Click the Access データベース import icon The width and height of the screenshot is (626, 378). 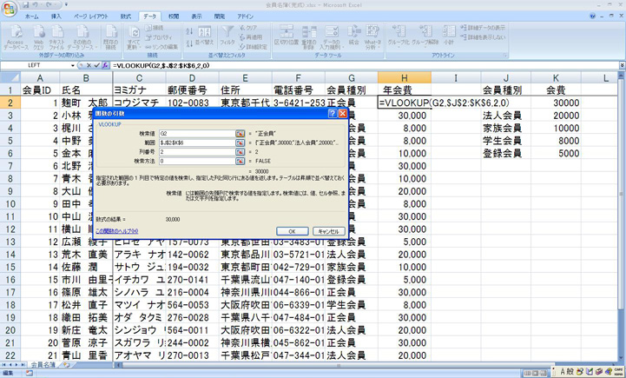[x=16, y=36]
